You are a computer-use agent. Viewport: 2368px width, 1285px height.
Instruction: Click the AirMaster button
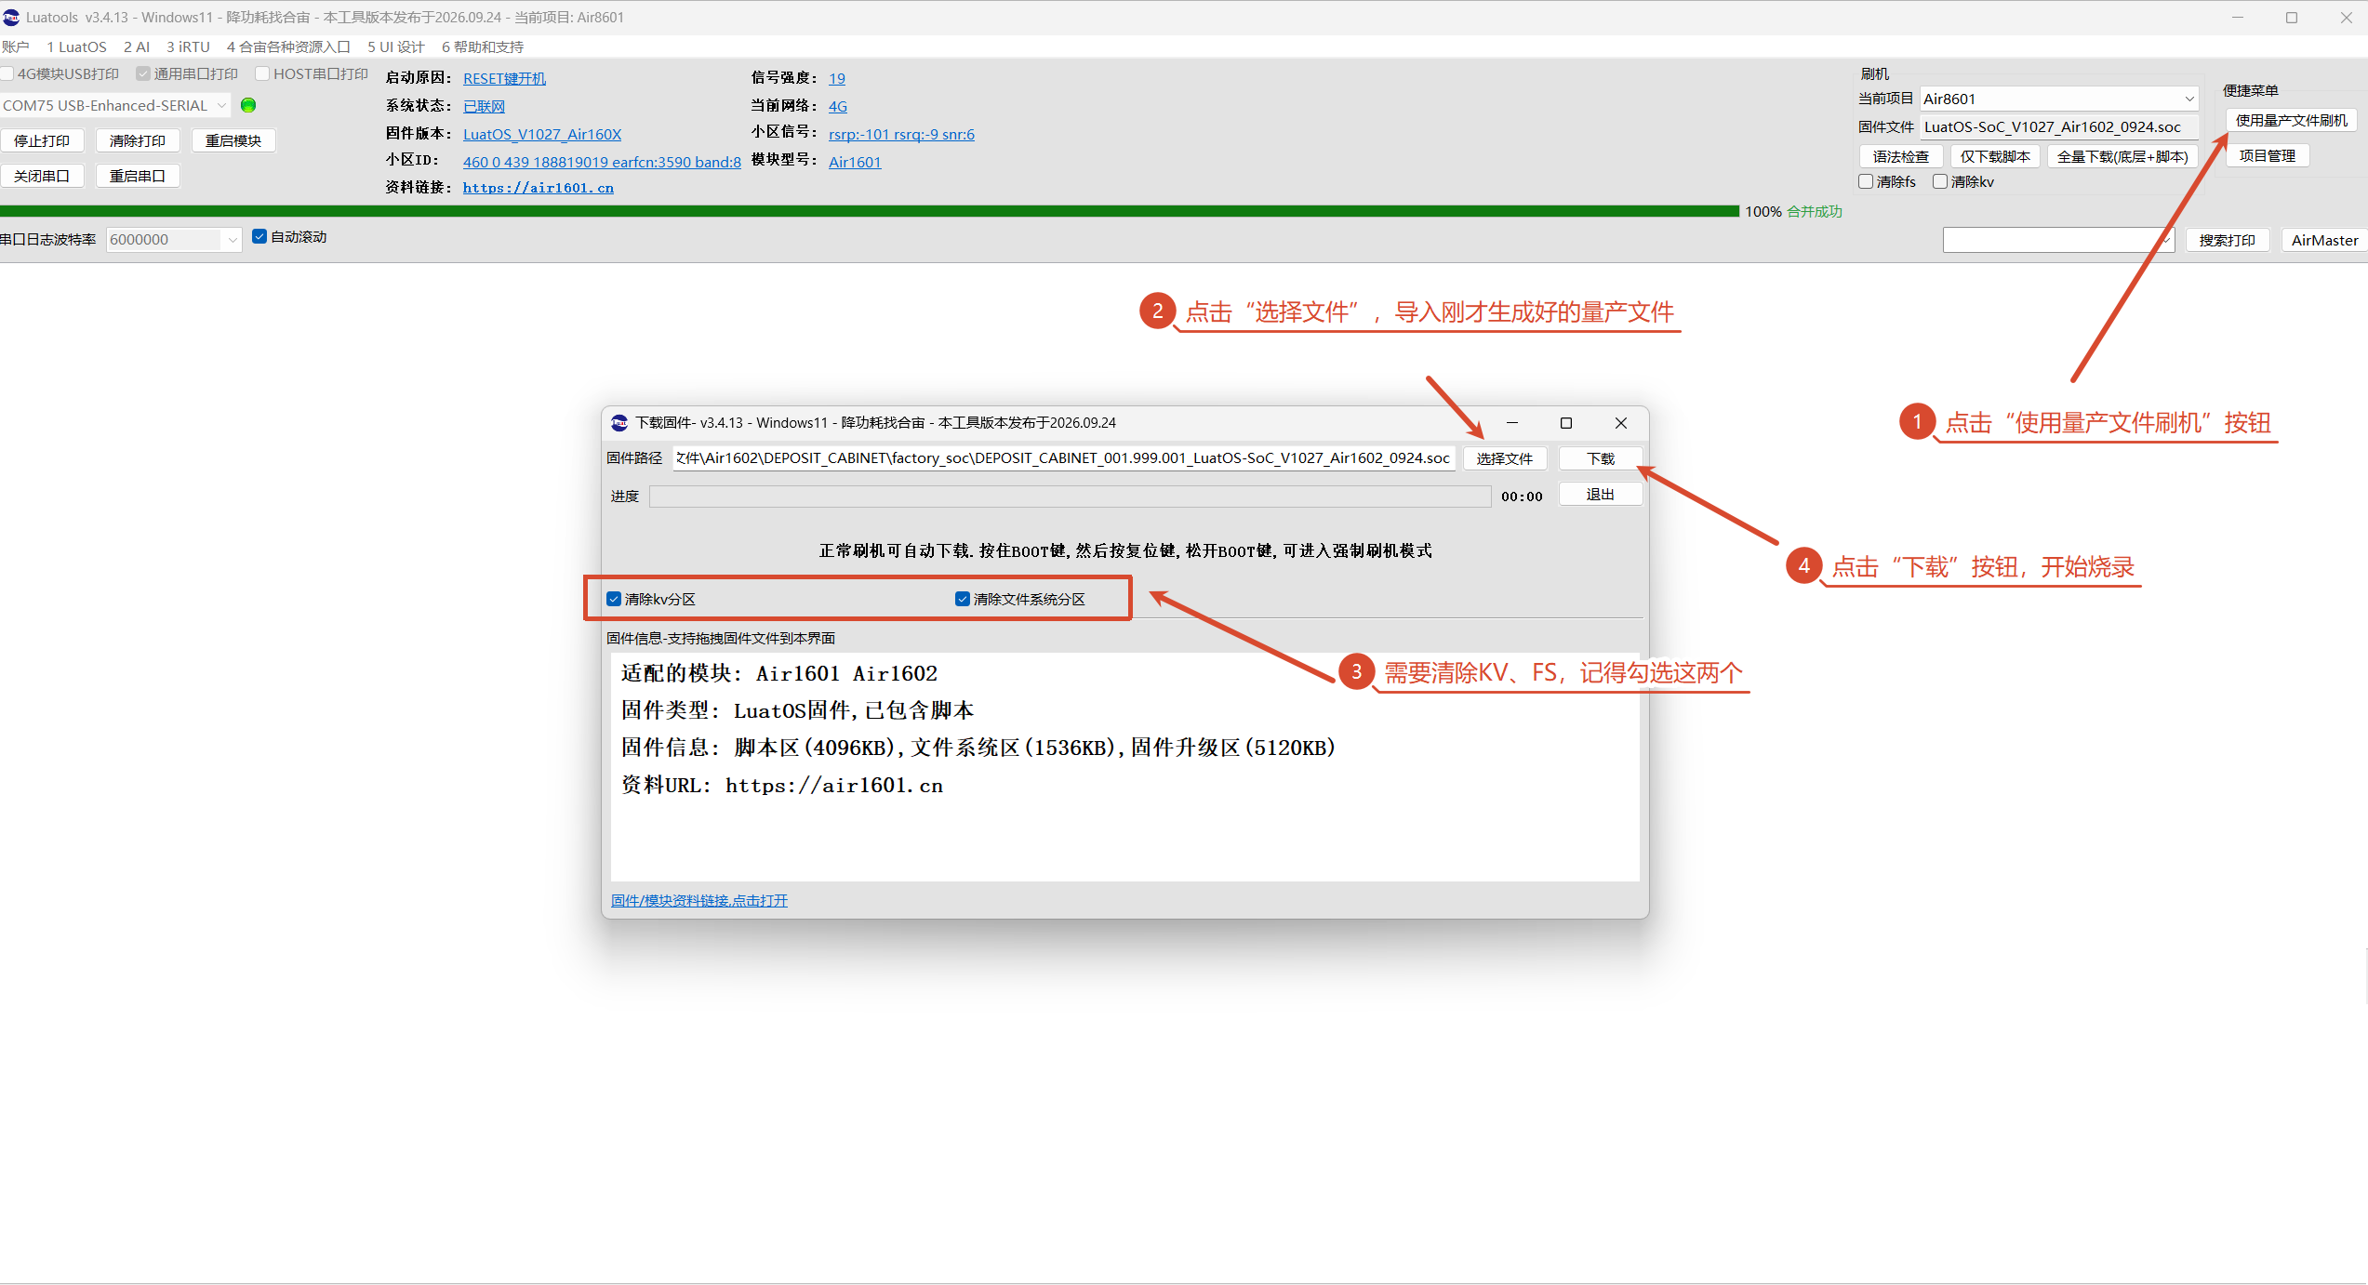[x=2324, y=240]
